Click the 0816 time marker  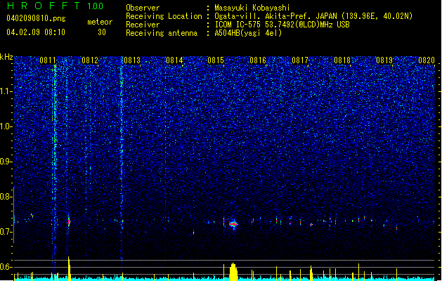click(x=258, y=60)
